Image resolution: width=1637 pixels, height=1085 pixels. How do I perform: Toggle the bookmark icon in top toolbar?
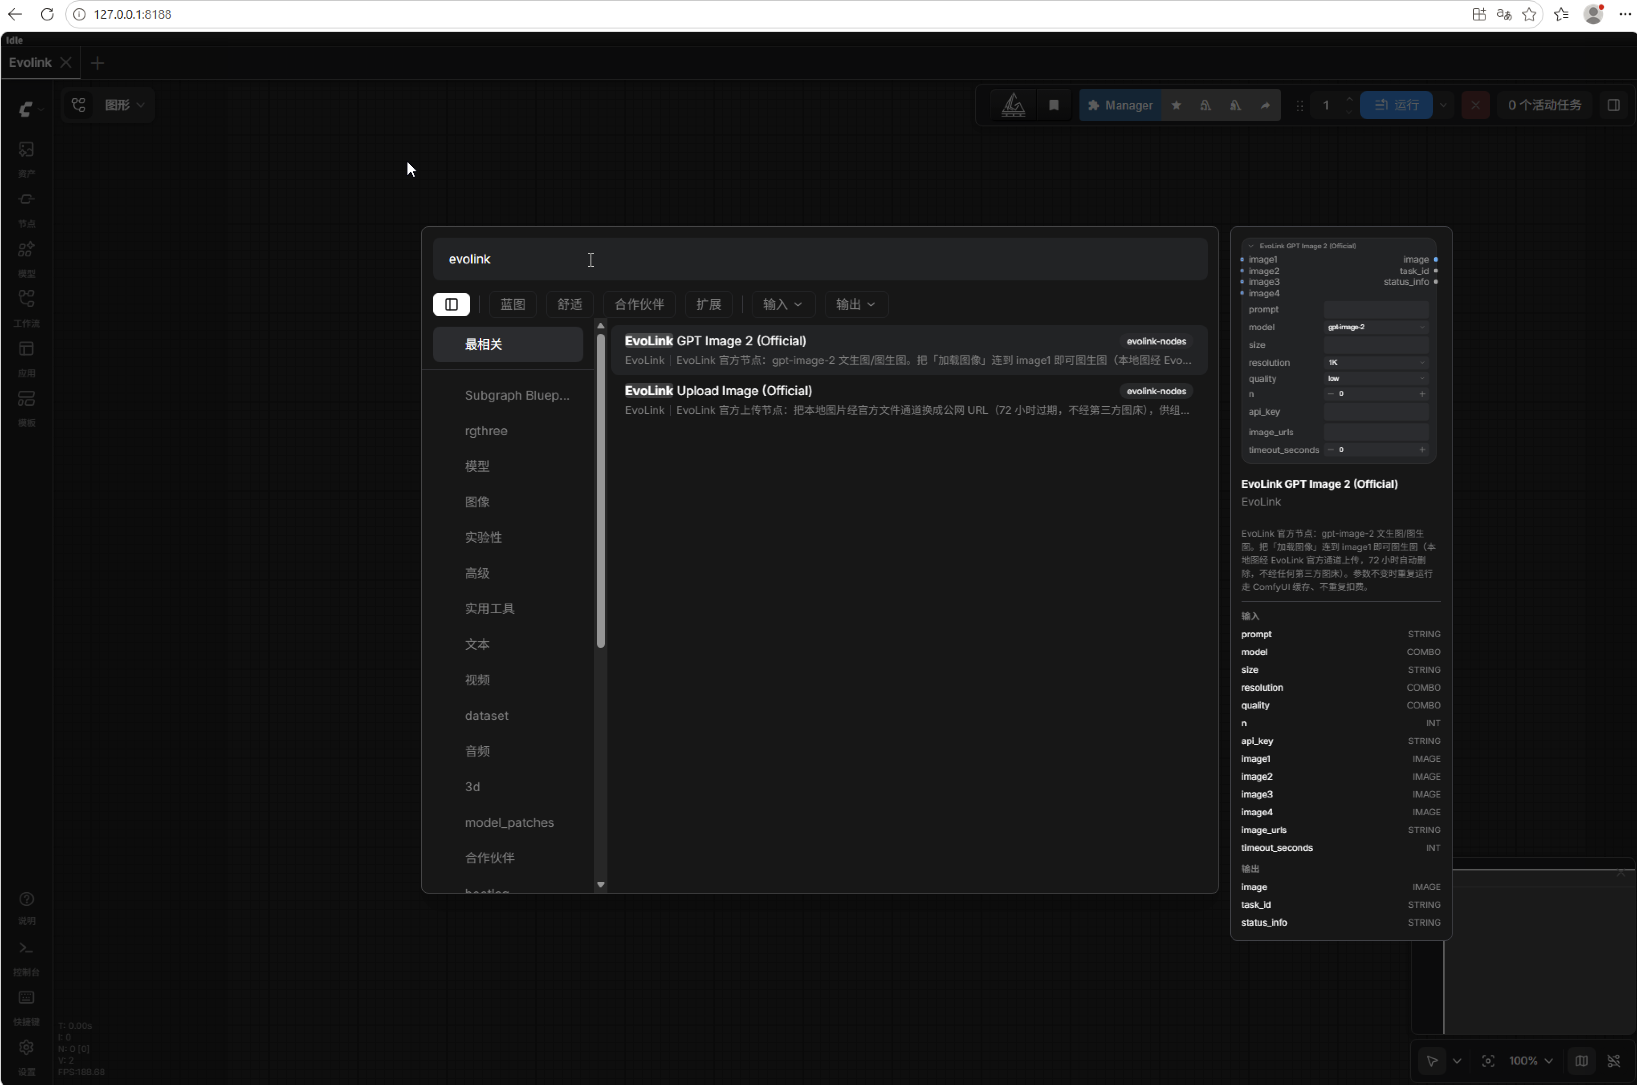coord(1053,105)
